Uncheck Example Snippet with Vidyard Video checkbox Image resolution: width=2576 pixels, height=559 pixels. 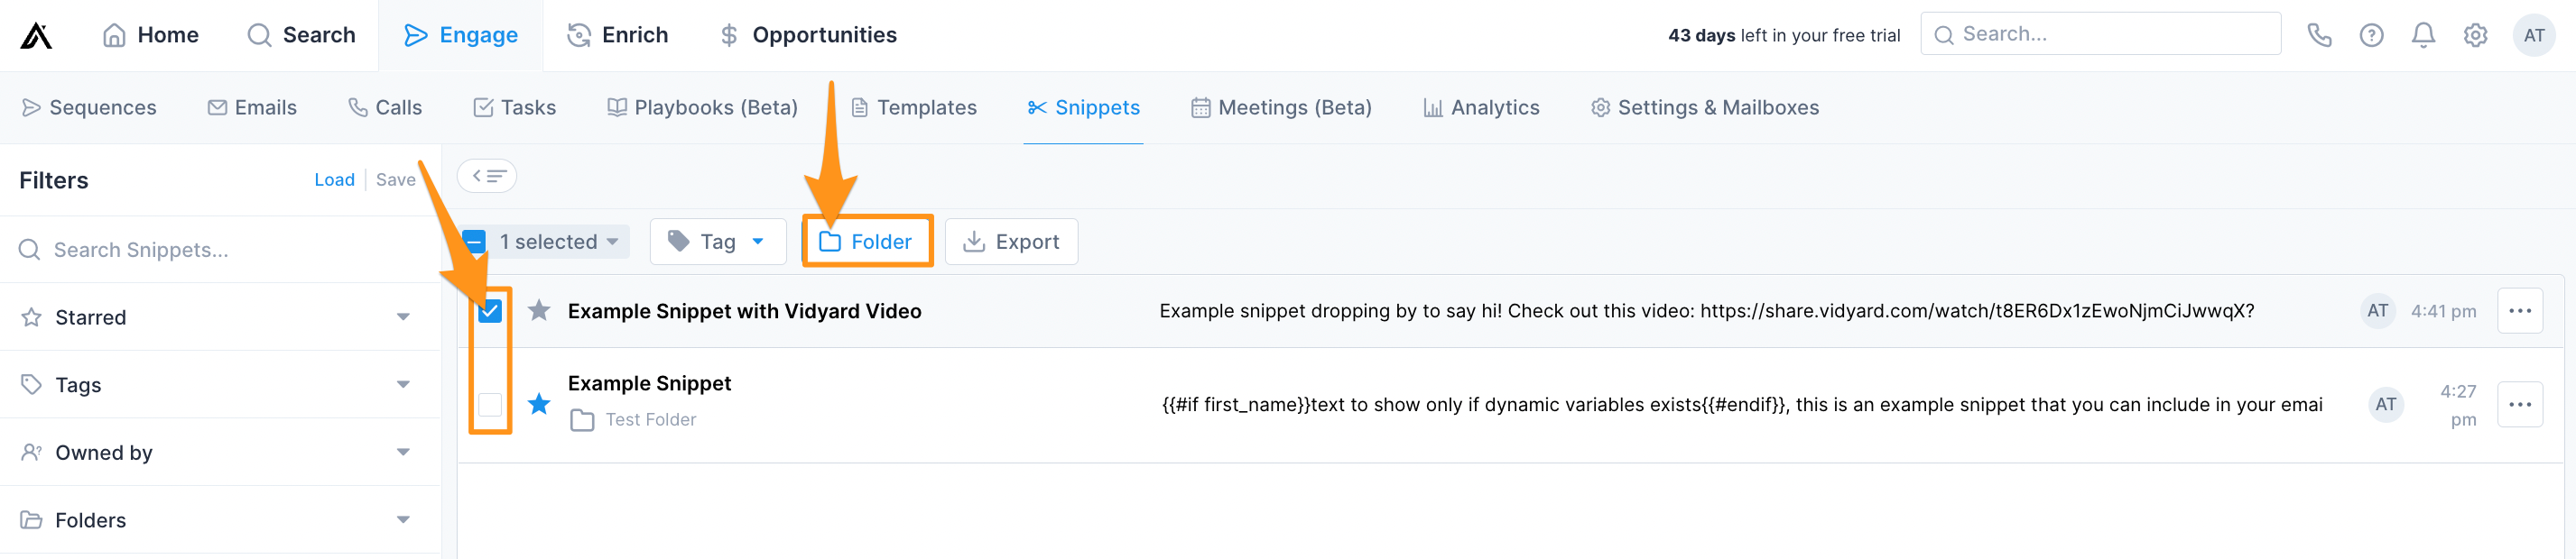click(x=489, y=310)
